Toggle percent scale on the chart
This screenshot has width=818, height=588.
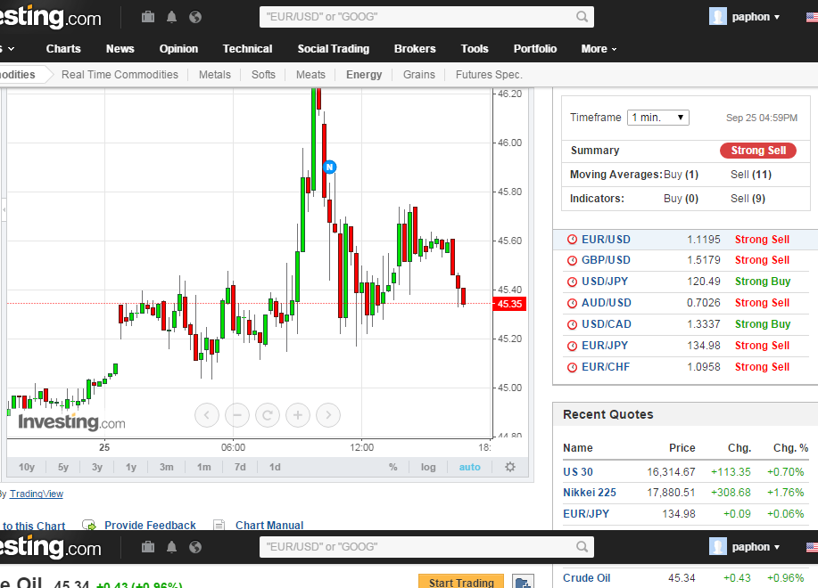coord(392,467)
